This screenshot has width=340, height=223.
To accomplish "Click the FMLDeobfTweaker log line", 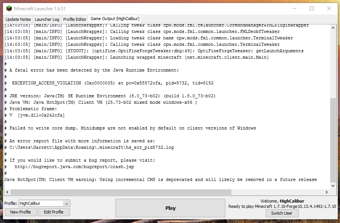I will tap(142, 31).
